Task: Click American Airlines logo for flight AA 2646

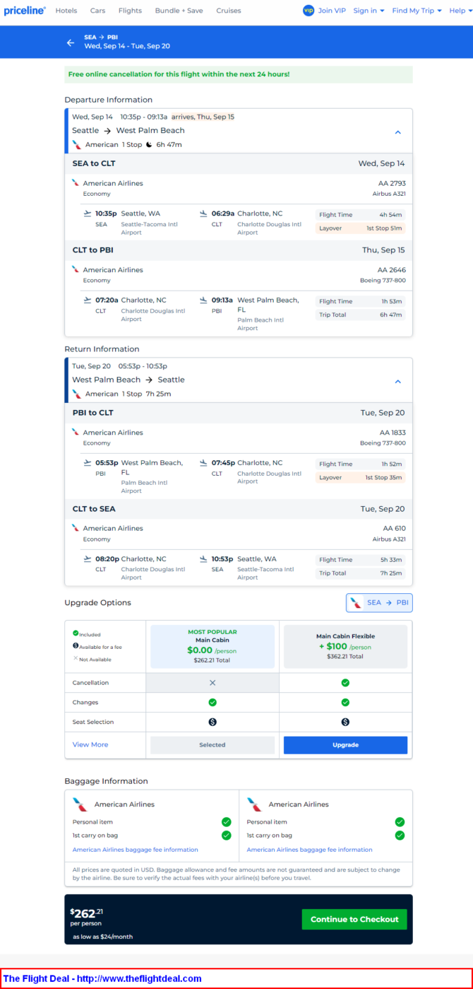Action: 76,269
